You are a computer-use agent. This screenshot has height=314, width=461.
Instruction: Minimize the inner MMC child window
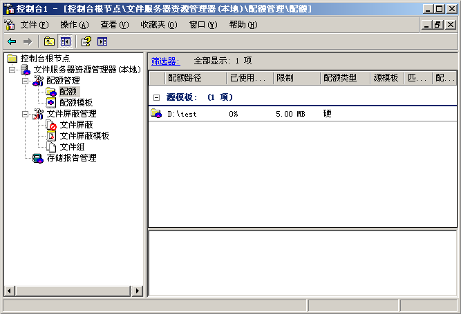tap(426, 25)
